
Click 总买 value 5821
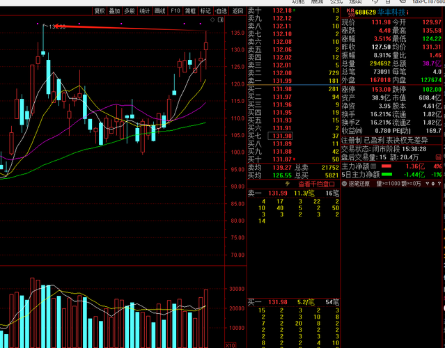click(x=331, y=175)
